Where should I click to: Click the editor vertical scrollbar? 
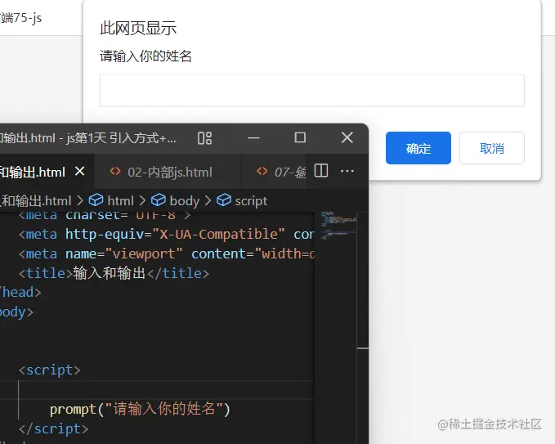(363, 328)
